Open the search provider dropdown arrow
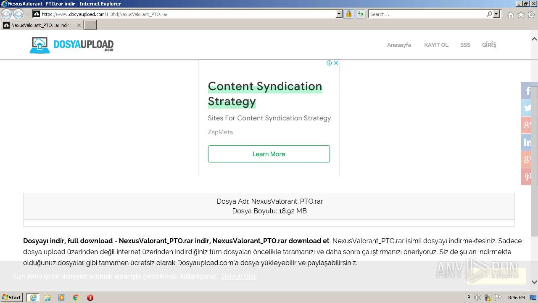The width and height of the screenshot is (538, 303). pos(496,14)
